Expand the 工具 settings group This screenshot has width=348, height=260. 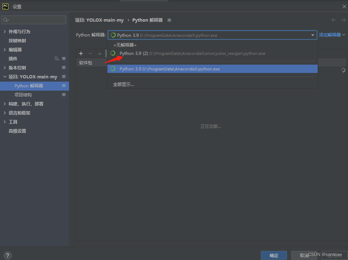click(5, 122)
